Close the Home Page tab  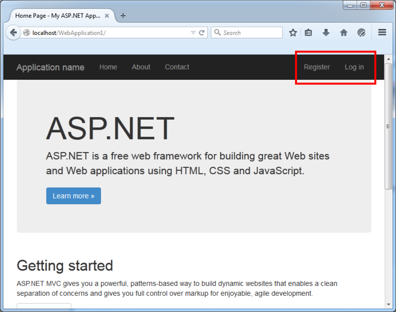tap(107, 16)
